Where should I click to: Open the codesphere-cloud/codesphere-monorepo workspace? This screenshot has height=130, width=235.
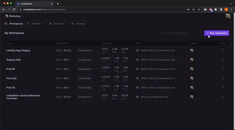click(23, 97)
